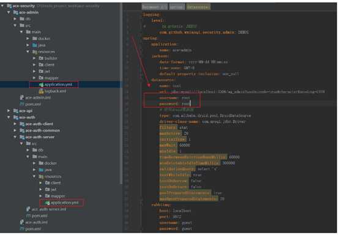The height and width of the screenshot is (235, 339).
Task: Click the ace-auth-common module icon
Action: coord(22,130)
